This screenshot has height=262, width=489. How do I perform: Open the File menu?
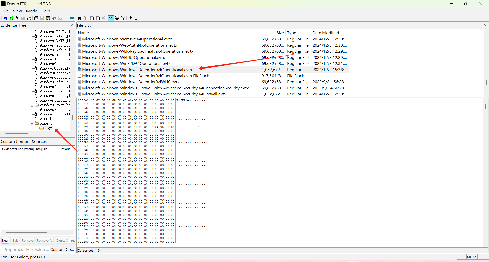point(6,11)
